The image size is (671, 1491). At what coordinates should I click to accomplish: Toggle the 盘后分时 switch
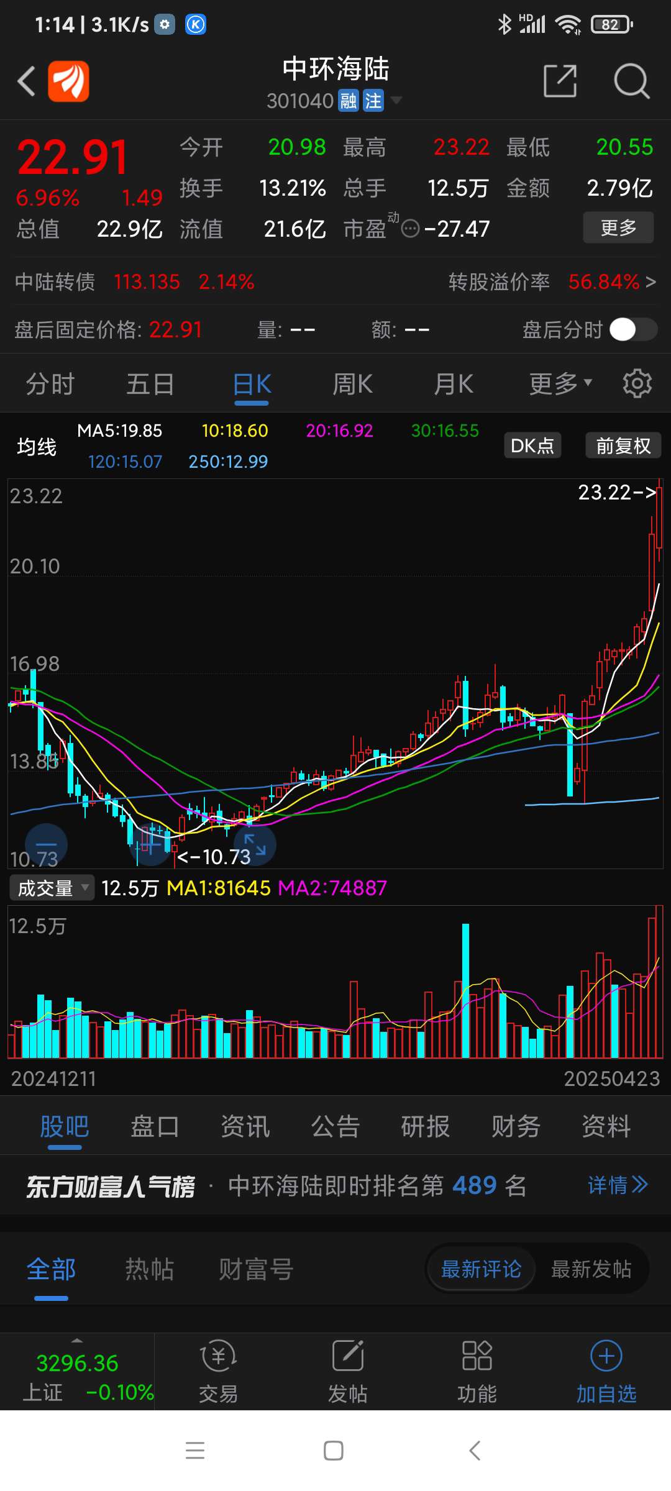point(633,329)
